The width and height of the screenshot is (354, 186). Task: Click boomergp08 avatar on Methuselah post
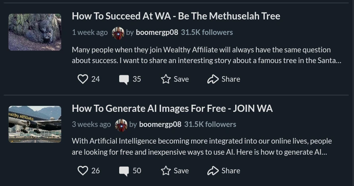118,33
